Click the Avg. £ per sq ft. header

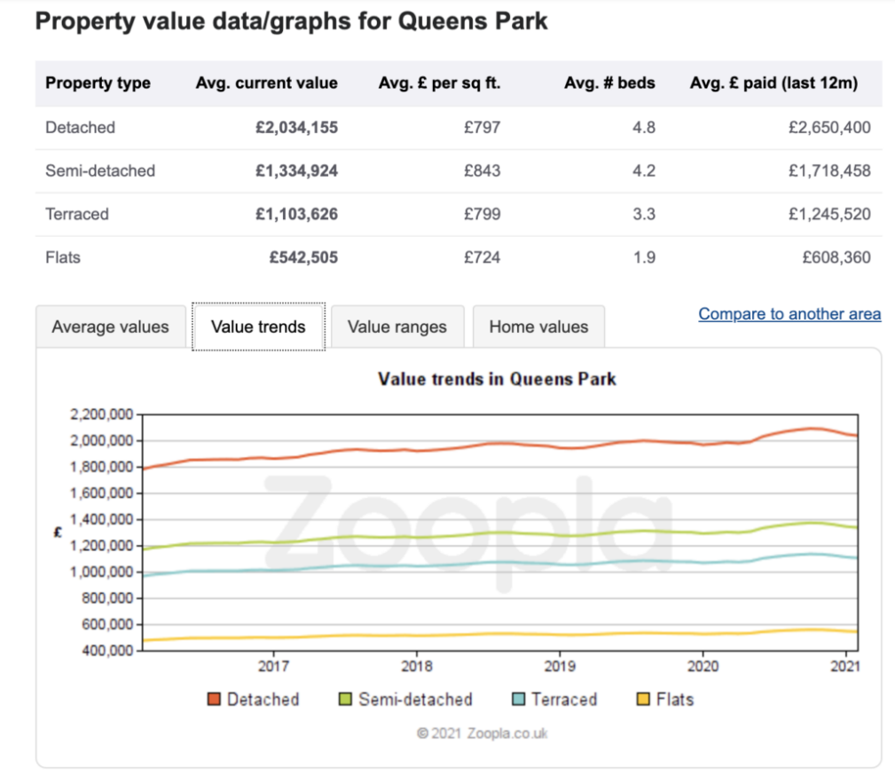point(439,83)
